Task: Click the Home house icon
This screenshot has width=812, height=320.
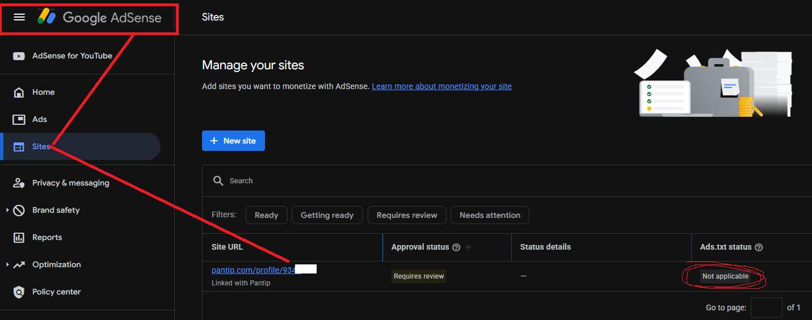Action: point(19,92)
